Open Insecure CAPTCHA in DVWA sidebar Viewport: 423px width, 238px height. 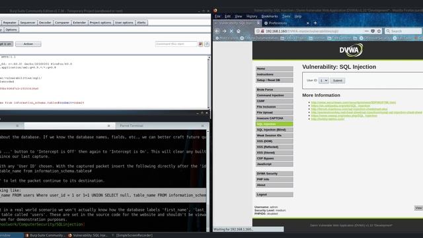(274, 118)
